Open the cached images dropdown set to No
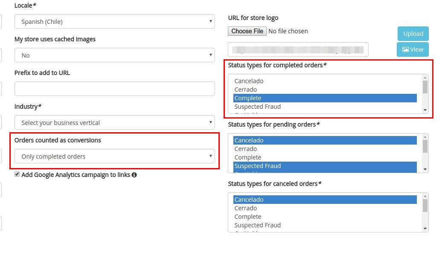 [x=115, y=55]
